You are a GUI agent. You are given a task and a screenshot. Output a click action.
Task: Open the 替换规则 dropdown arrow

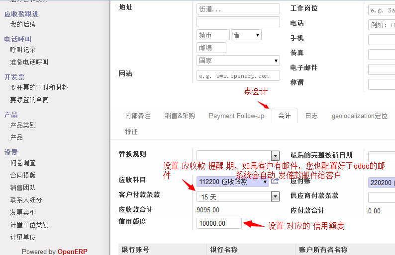coord(275,156)
